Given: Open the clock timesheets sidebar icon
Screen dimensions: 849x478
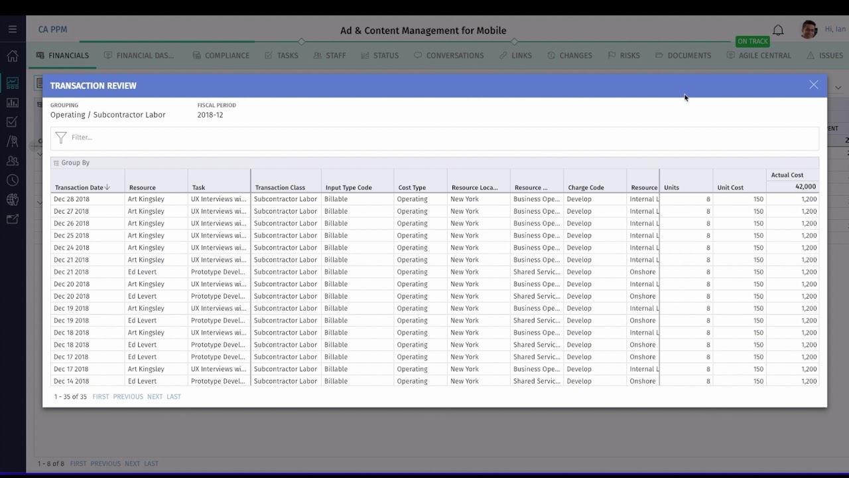Looking at the screenshot, I should 12,180.
